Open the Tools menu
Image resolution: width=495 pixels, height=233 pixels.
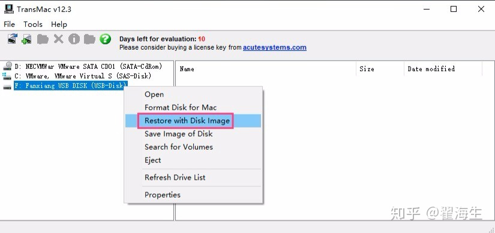pos(33,25)
